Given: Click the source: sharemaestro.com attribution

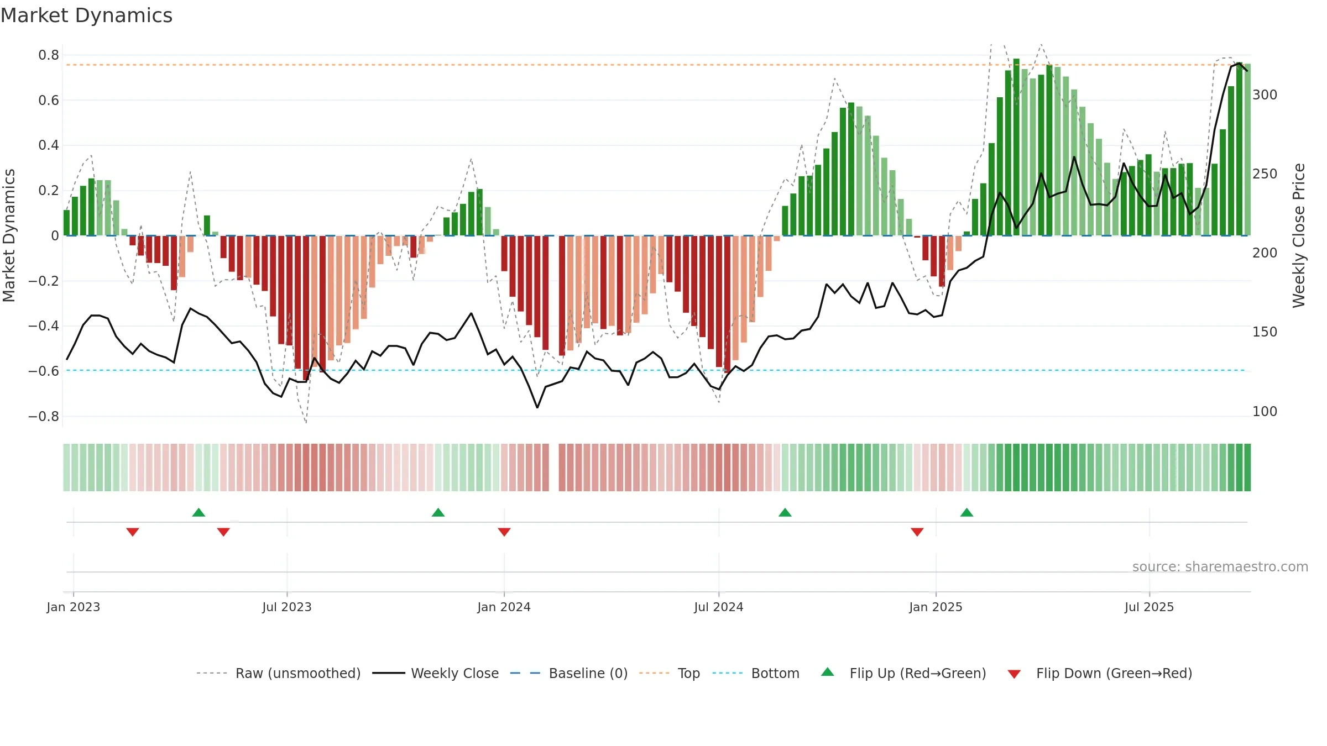Looking at the screenshot, I should [x=1220, y=566].
